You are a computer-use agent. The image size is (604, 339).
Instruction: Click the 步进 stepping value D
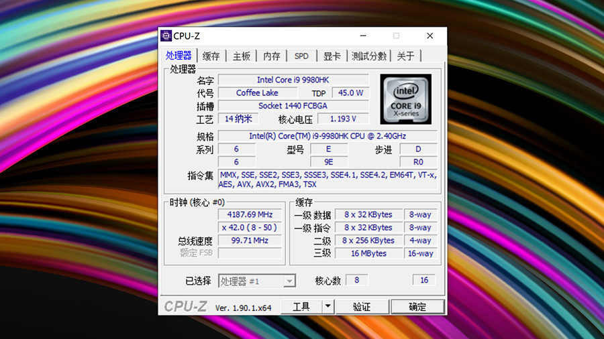click(x=418, y=149)
